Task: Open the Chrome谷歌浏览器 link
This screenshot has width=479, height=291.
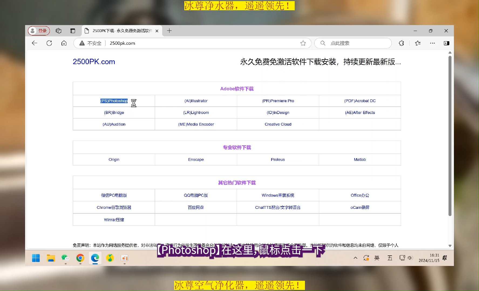Action: 114,207
